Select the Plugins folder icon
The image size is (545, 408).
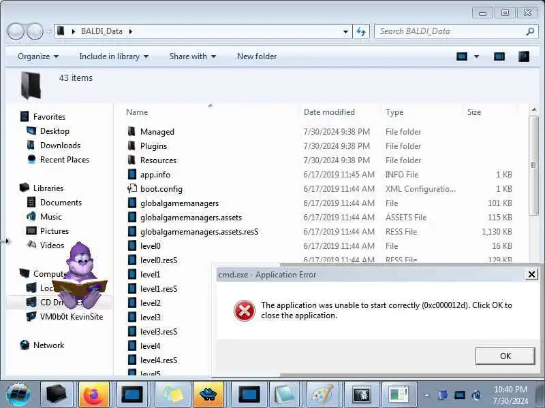coord(131,146)
